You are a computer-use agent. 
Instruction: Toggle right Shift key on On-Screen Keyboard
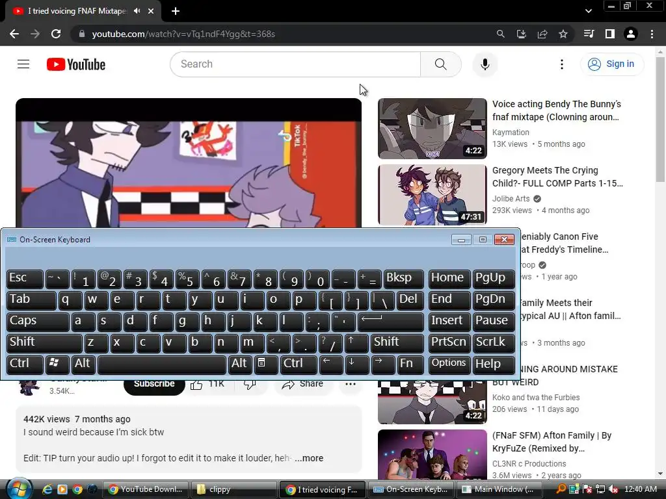[x=397, y=343]
